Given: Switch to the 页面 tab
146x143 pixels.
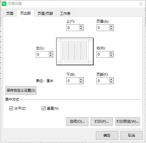Looking at the screenshot, I should click(10, 13).
